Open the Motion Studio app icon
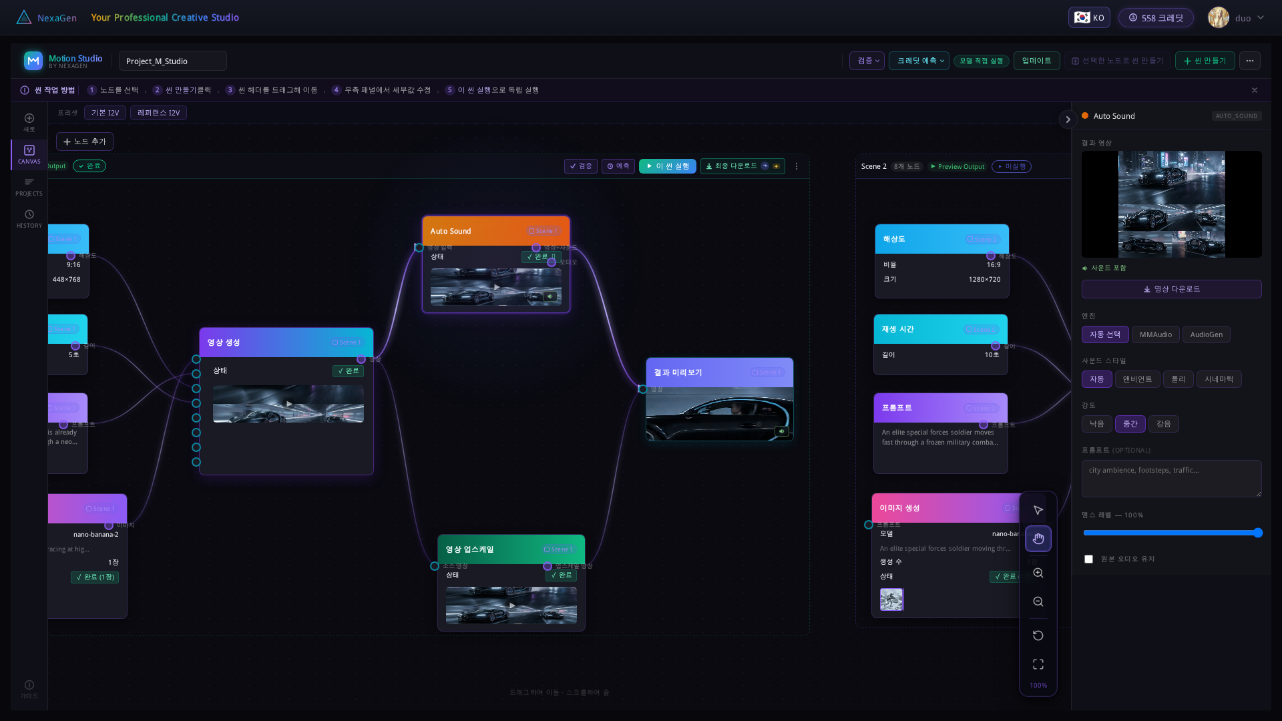Screen dimensions: 1282x721 33,61
